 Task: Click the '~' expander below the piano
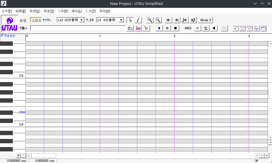coord(24,155)
